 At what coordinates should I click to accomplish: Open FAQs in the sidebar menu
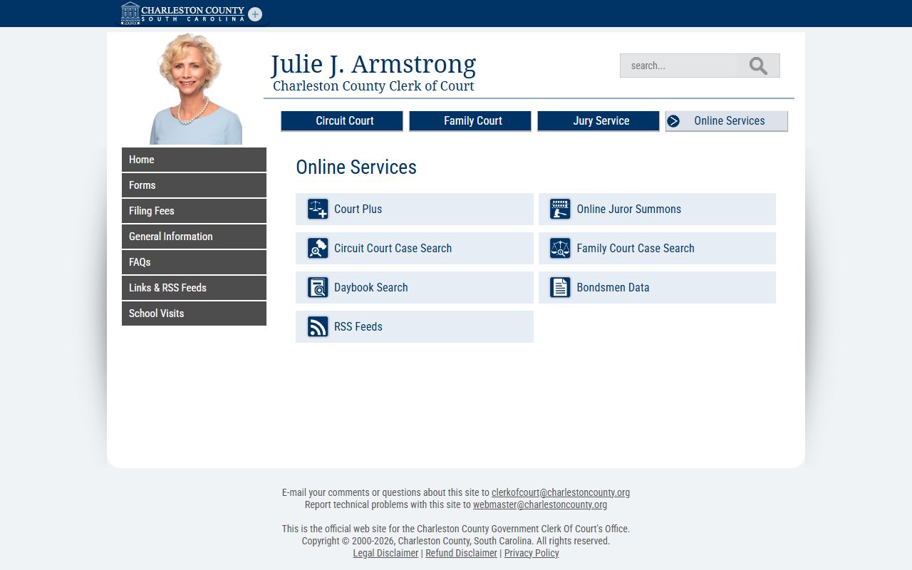pos(194,262)
